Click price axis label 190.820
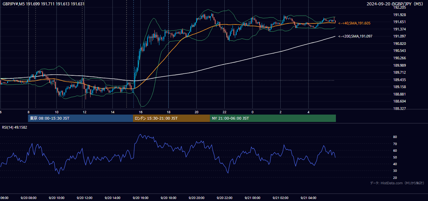 pos(400,44)
